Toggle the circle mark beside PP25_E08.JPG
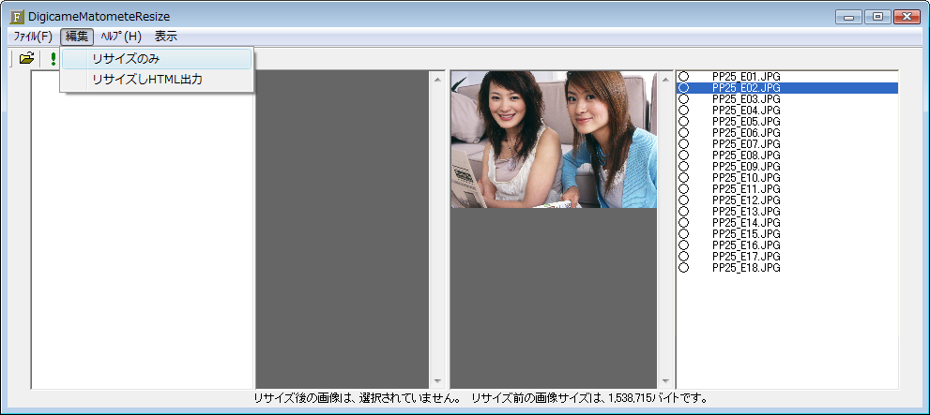The height and width of the screenshot is (415, 930). click(684, 156)
